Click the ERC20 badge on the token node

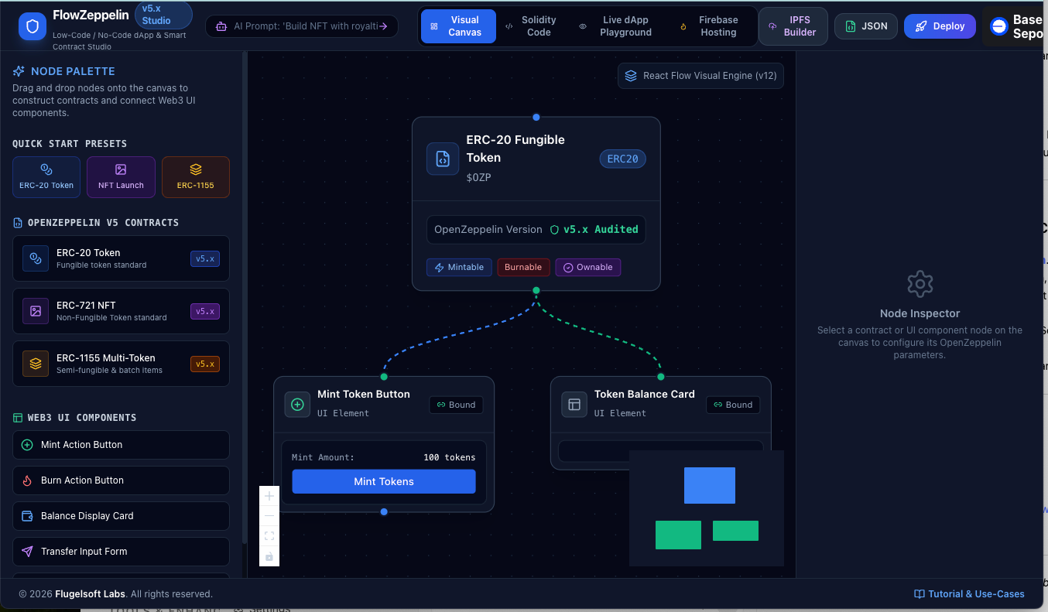[622, 159]
